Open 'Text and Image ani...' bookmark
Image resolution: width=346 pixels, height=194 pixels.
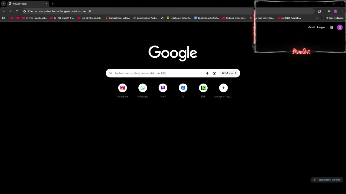coord(234,18)
